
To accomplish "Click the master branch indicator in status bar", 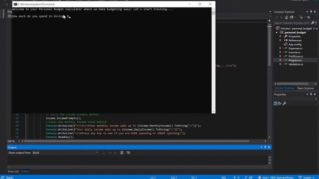I will coord(307,178).
